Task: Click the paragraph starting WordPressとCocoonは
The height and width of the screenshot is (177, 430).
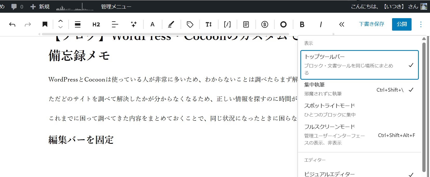Action: click(173, 79)
